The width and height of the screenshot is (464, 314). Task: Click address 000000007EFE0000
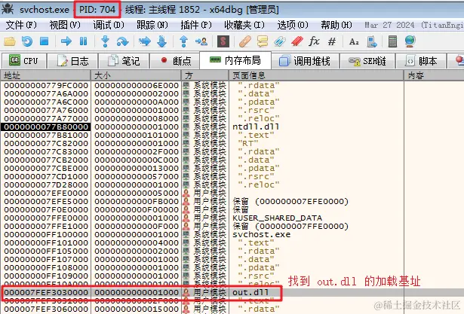(46, 193)
